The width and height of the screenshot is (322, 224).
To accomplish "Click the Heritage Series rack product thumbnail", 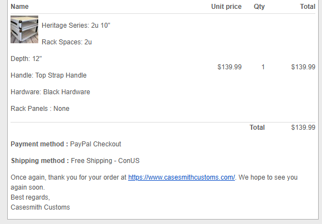I will click(24, 29).
